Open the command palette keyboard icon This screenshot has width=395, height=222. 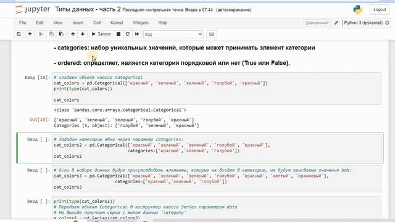[212, 34]
